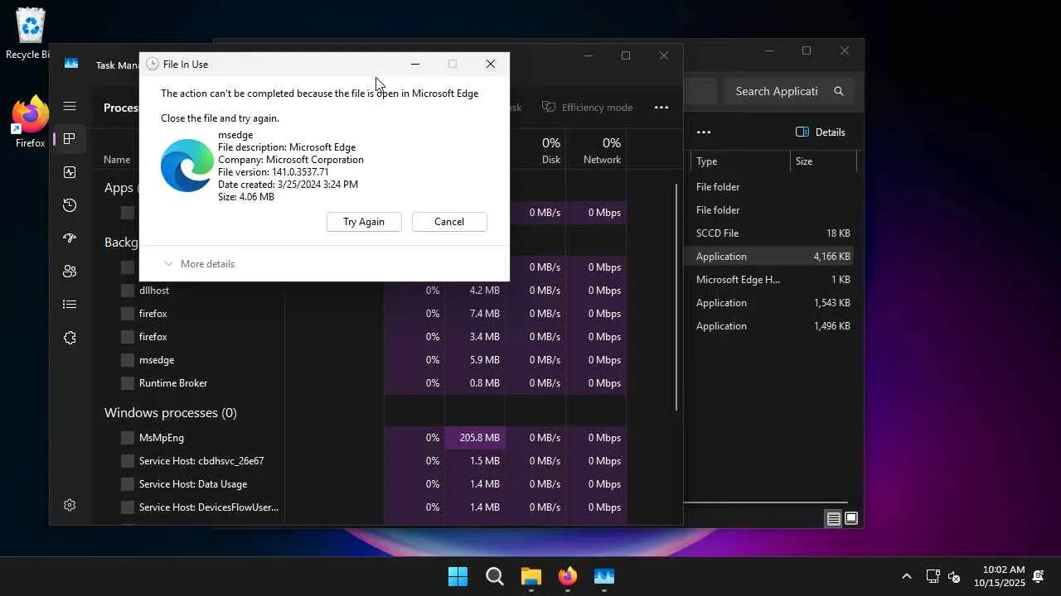
Task: Select Service Host: Data Usage row
Action: (x=365, y=484)
